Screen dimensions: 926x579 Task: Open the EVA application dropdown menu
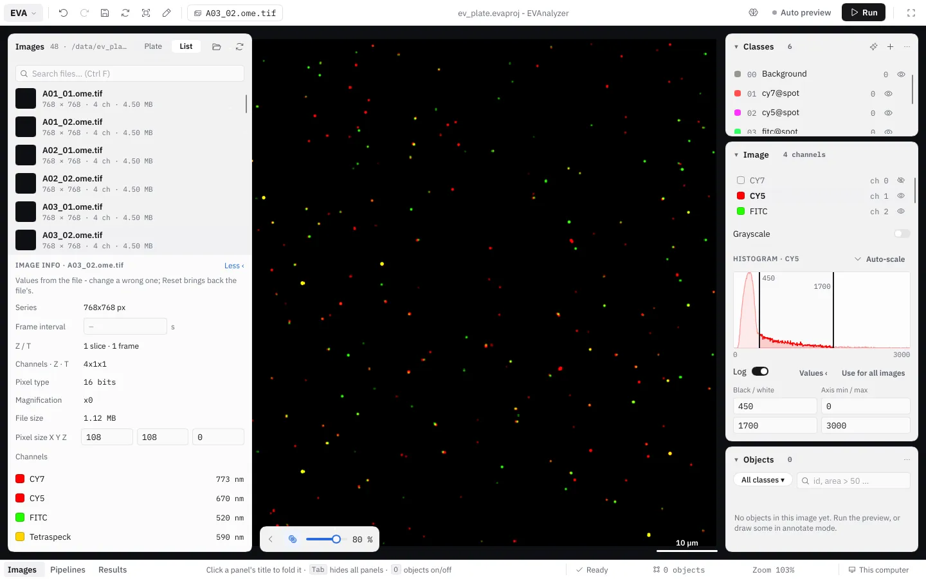pyautogui.click(x=24, y=13)
